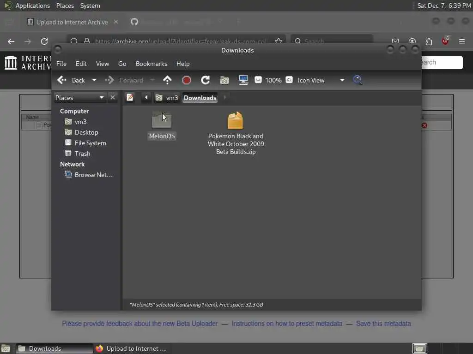The height and width of the screenshot is (354, 473).
Task: Click the Downloads window title bar
Action: pyautogui.click(x=237, y=50)
